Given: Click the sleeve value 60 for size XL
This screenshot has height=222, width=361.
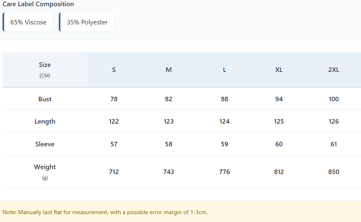Looking at the screenshot, I should click(279, 144).
